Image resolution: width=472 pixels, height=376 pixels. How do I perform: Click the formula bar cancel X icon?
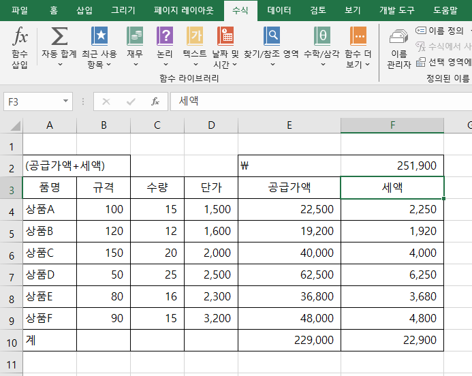pyautogui.click(x=106, y=101)
